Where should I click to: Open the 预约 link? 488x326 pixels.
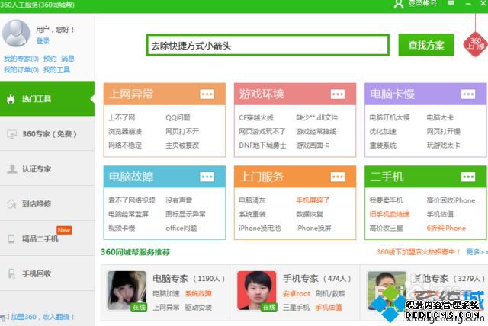click(50, 59)
